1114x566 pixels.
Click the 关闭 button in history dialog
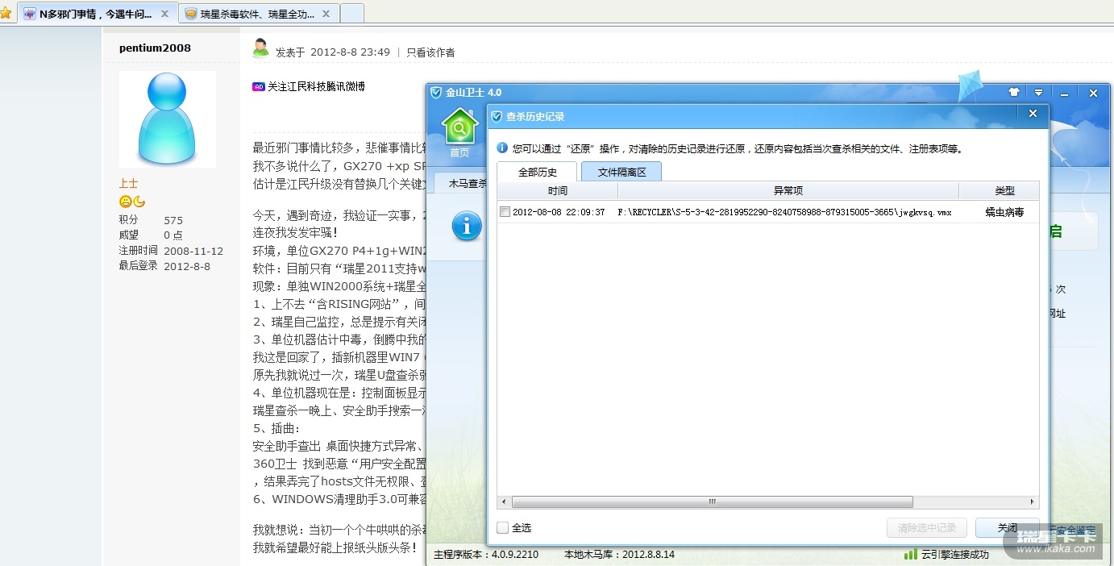pos(1007,528)
